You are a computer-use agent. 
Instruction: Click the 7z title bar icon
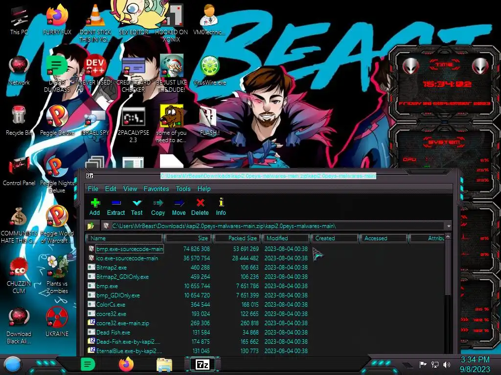90,176
